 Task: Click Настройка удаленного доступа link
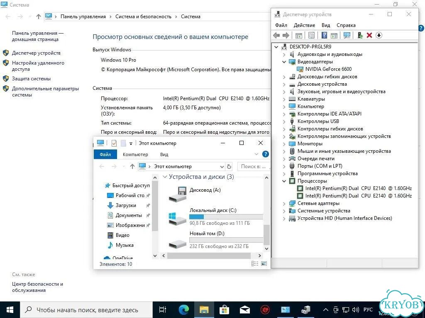point(38,66)
